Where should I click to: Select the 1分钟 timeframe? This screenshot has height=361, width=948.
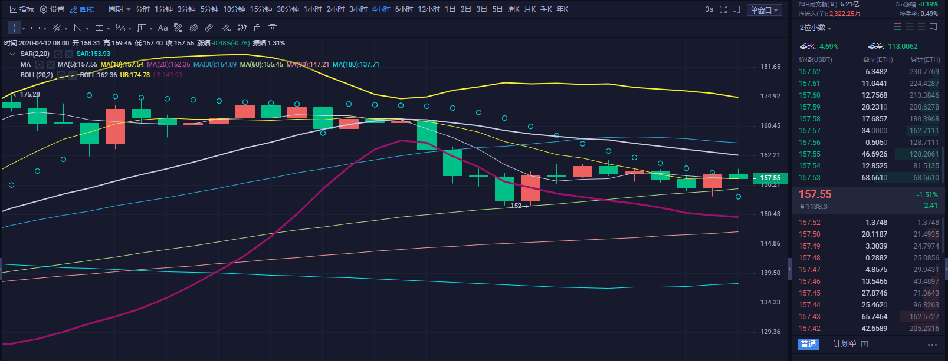[x=163, y=9]
